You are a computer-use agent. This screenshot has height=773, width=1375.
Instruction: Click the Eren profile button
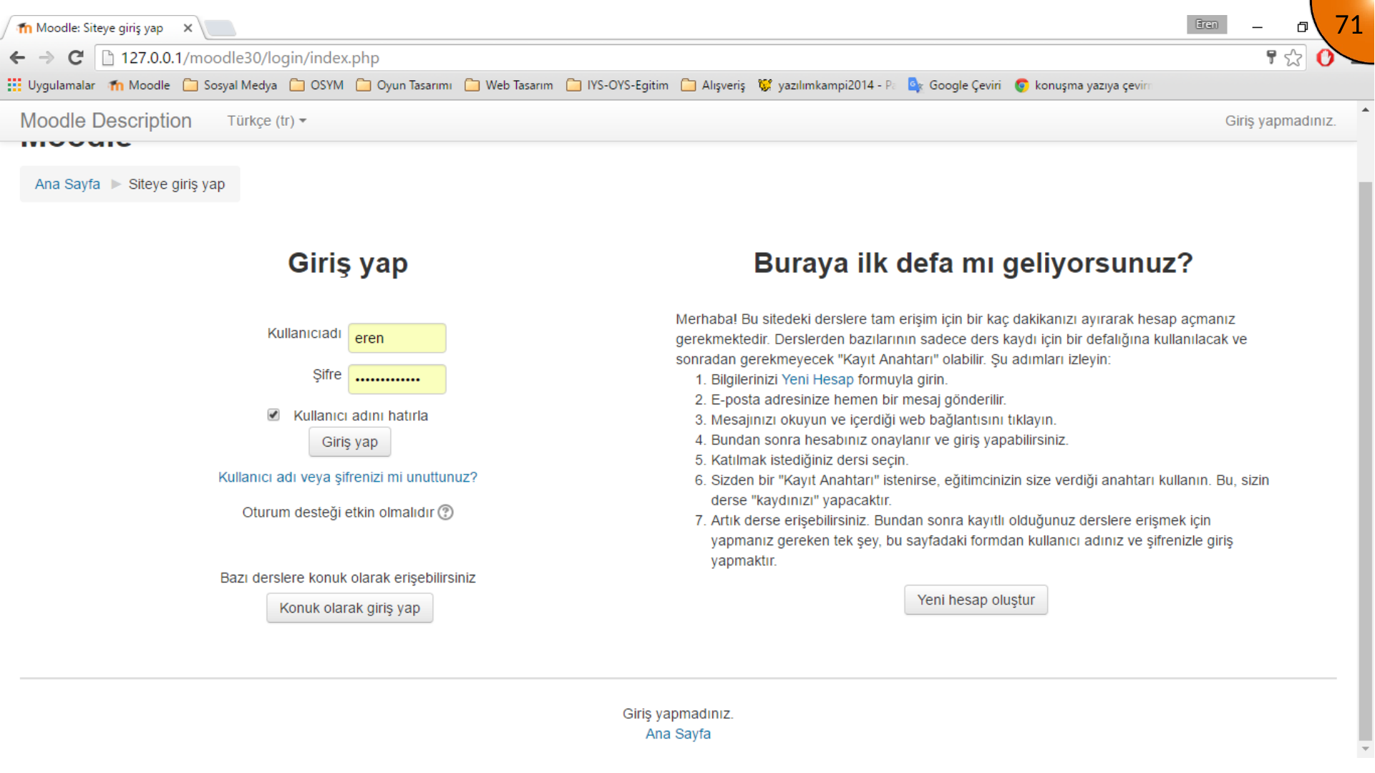[1206, 24]
